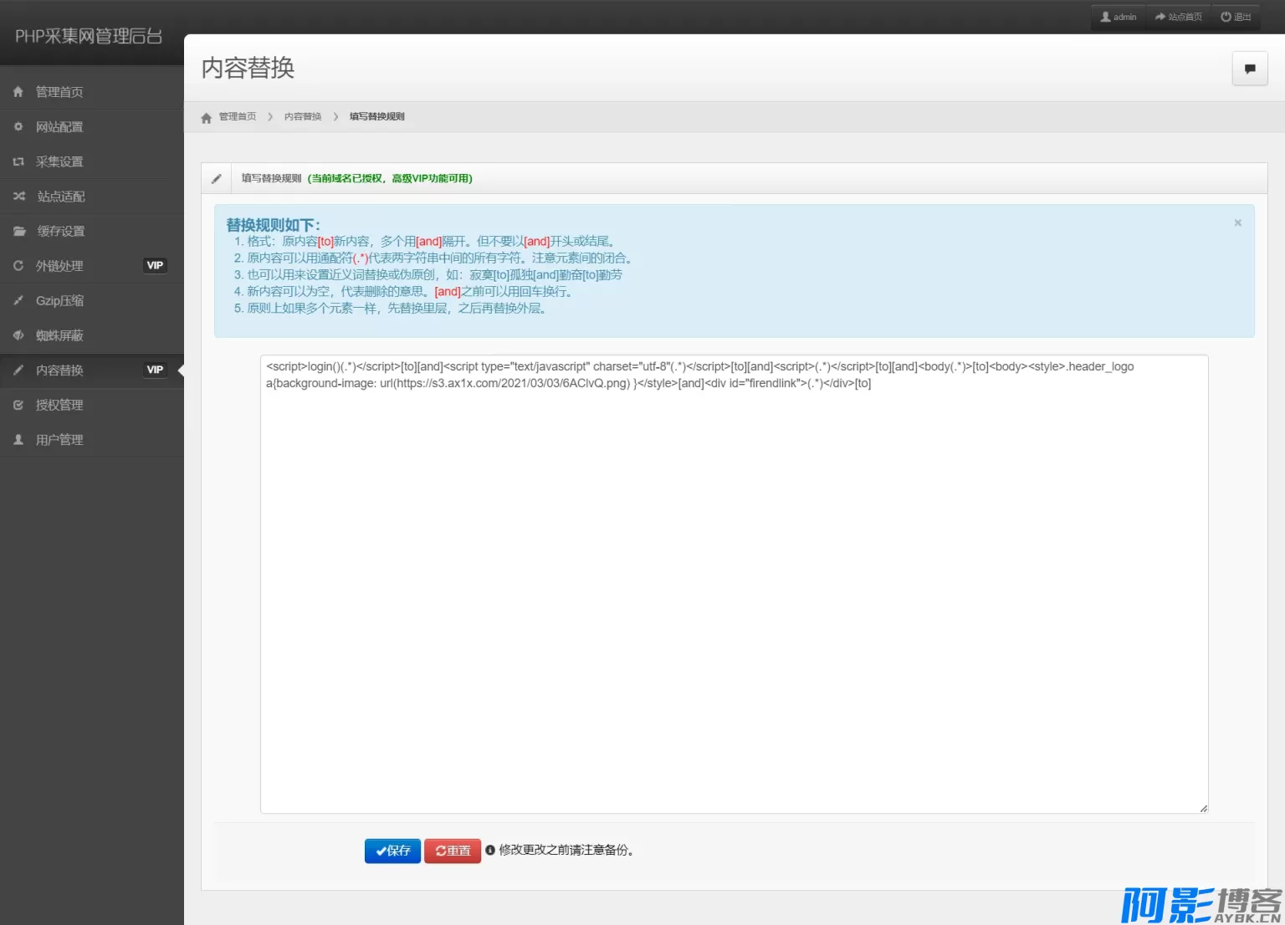Click the shuffle icon beside 站点适配

[18, 197]
